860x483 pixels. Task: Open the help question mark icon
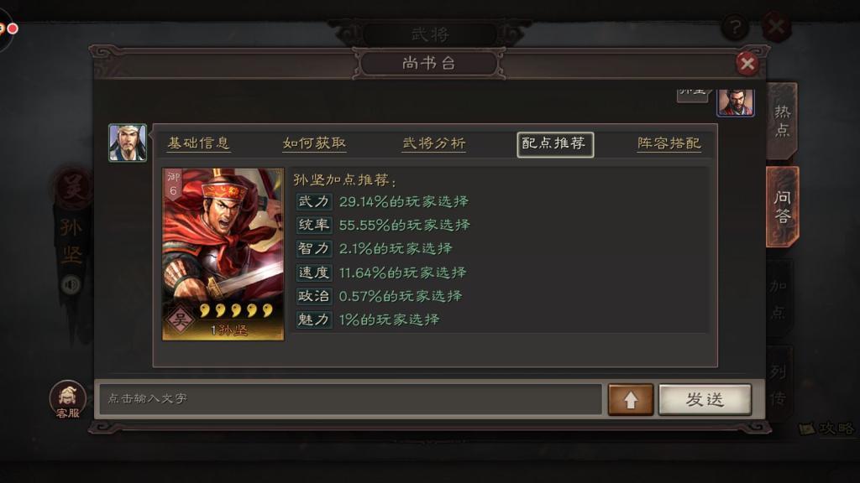[735, 27]
